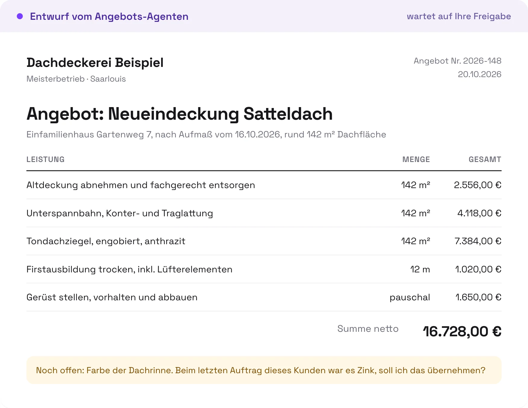Click the amount 2.556,00 €

pos(478,185)
